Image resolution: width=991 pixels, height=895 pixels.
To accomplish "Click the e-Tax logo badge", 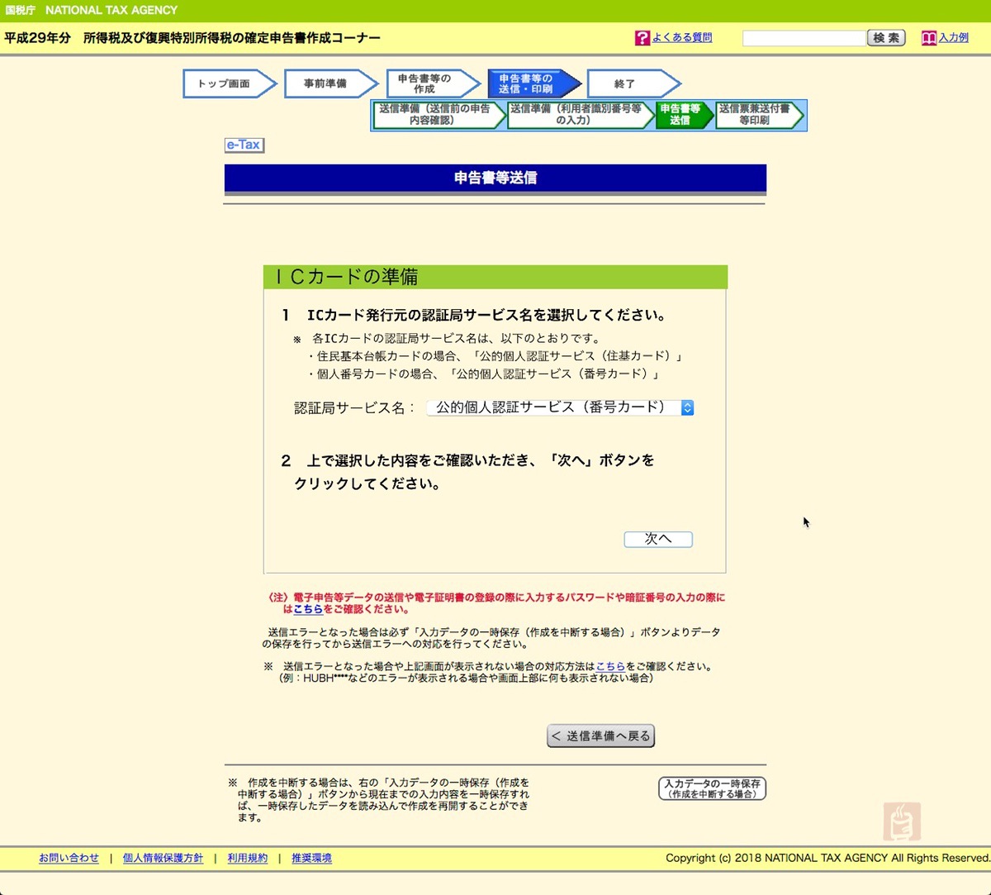I will pos(244,145).
